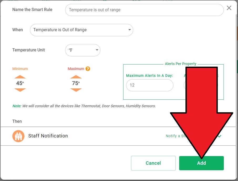The width and height of the screenshot is (238, 181).
Task: Expand the Staff Notification chevron
Action: click(x=220, y=136)
